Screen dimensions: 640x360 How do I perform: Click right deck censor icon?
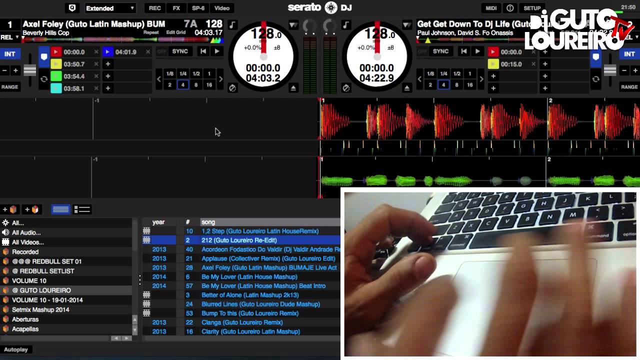[x=346, y=88]
